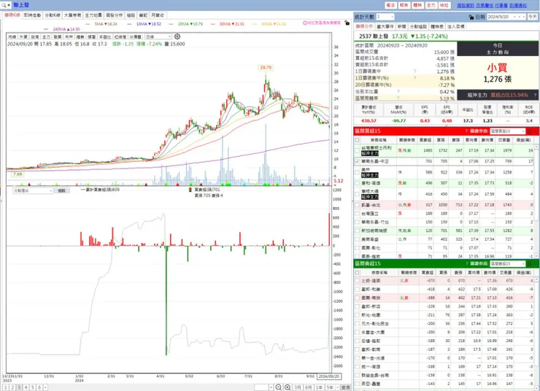Open dropdown arrow beside the search icon
The height and width of the screenshot is (391, 540).
point(9,5)
